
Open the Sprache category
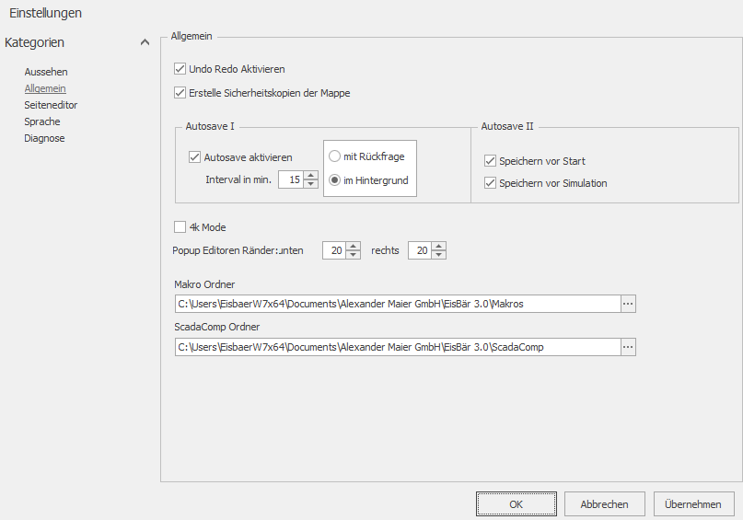click(42, 121)
